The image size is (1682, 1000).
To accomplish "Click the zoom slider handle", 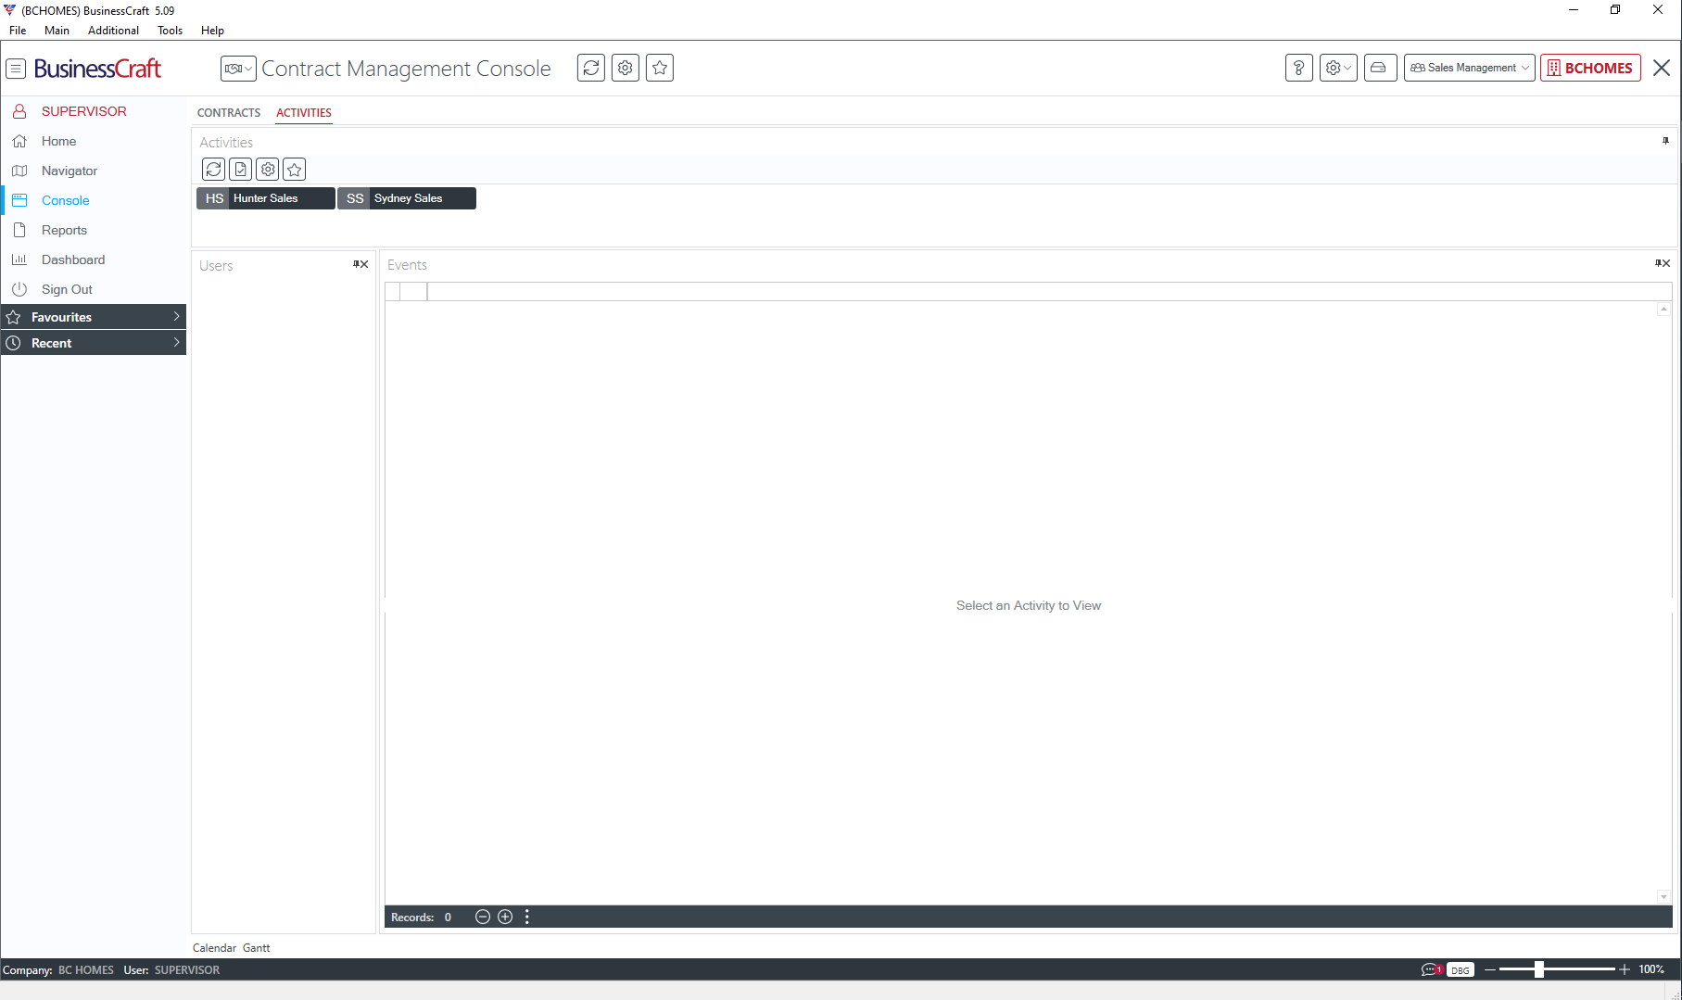I will [1538, 969].
